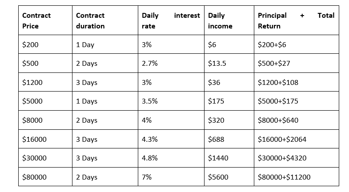Select the 3.5% daily rate cell

149,101
